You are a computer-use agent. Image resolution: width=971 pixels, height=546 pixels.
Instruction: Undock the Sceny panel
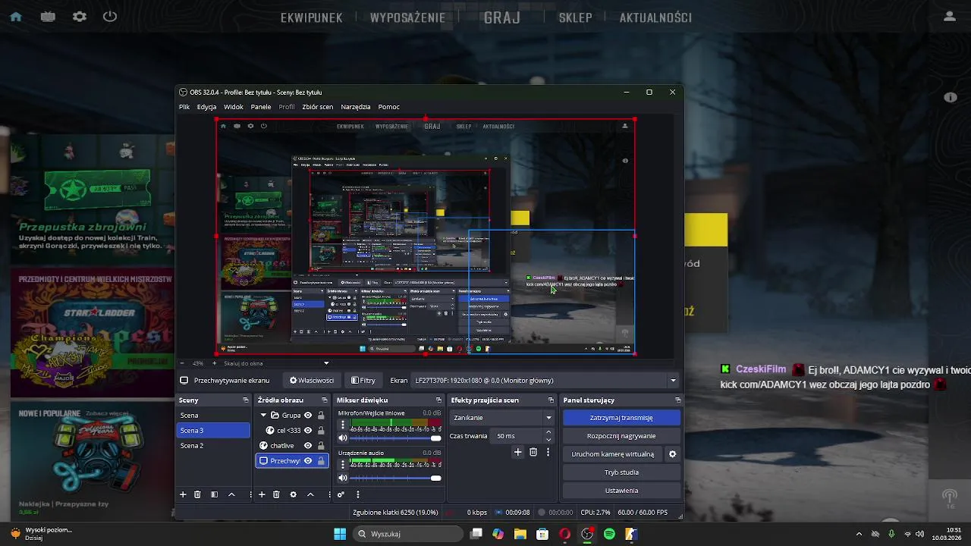click(x=245, y=400)
